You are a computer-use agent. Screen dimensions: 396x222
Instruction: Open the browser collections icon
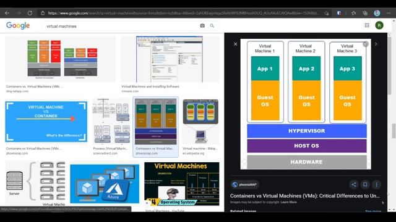(365, 13)
